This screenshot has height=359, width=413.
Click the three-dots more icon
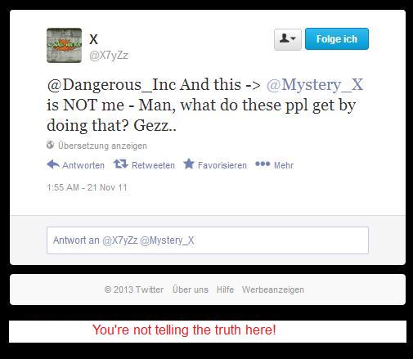pos(263,164)
